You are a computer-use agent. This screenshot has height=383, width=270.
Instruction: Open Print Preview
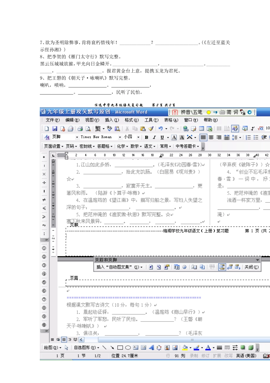[88, 129]
